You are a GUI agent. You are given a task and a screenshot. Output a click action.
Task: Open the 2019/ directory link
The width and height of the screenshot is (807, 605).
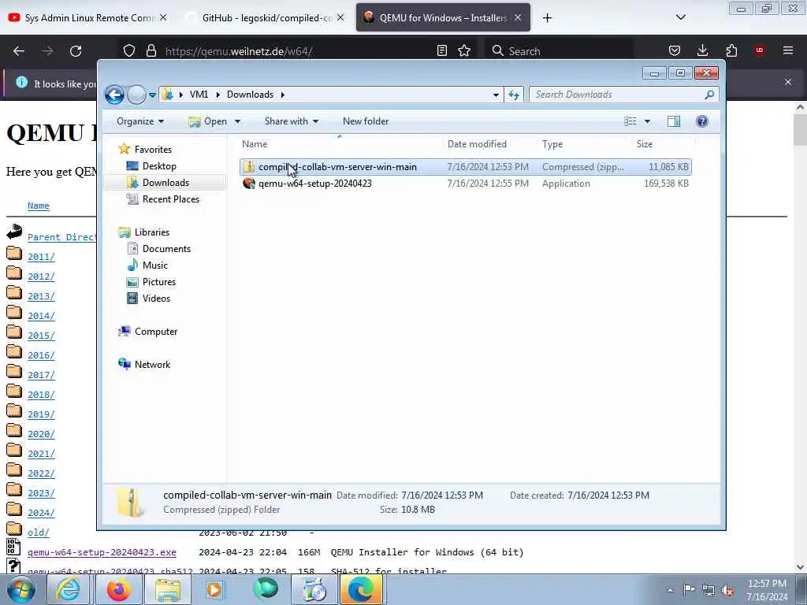(41, 414)
